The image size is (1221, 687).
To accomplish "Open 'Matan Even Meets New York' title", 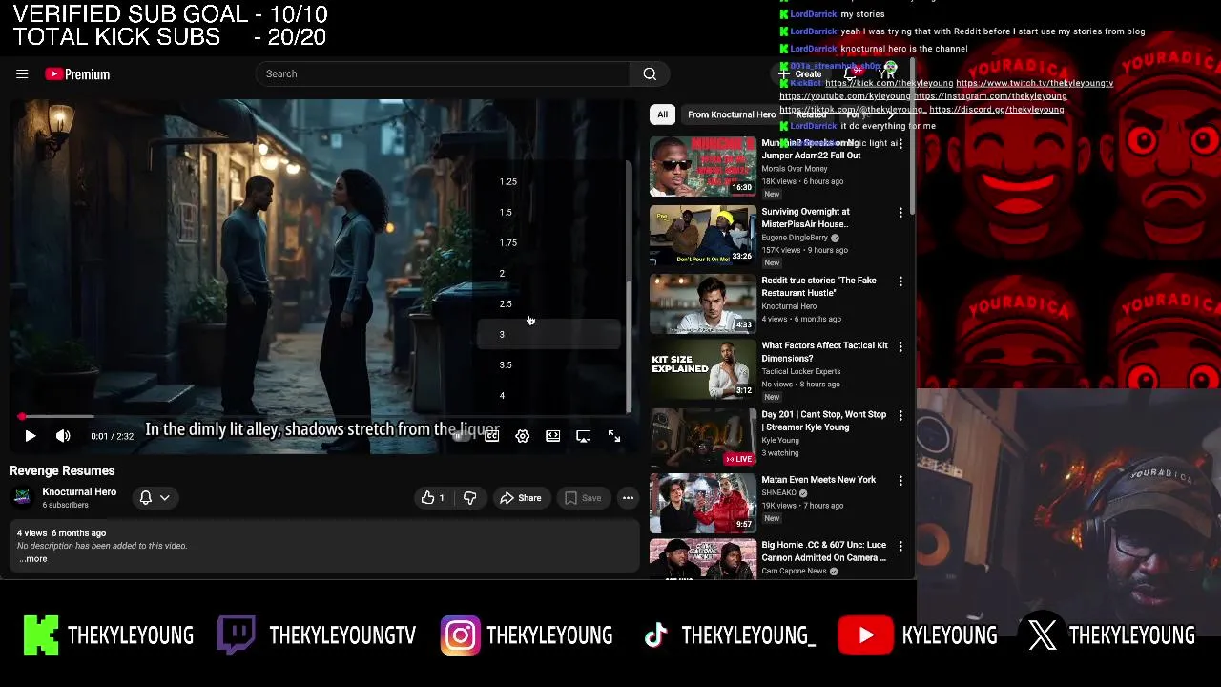I will click(818, 480).
